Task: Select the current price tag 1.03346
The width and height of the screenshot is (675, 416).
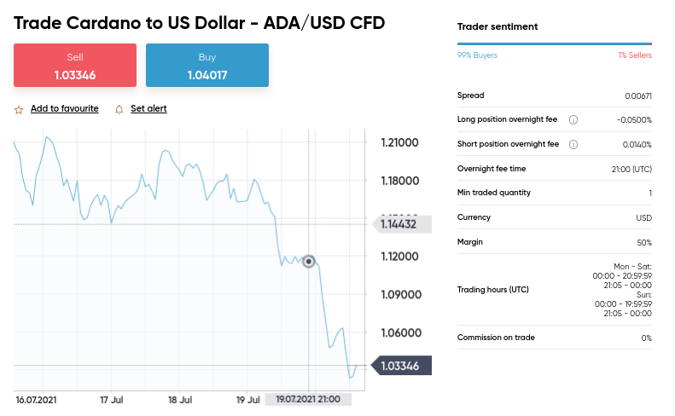Action: (x=401, y=366)
